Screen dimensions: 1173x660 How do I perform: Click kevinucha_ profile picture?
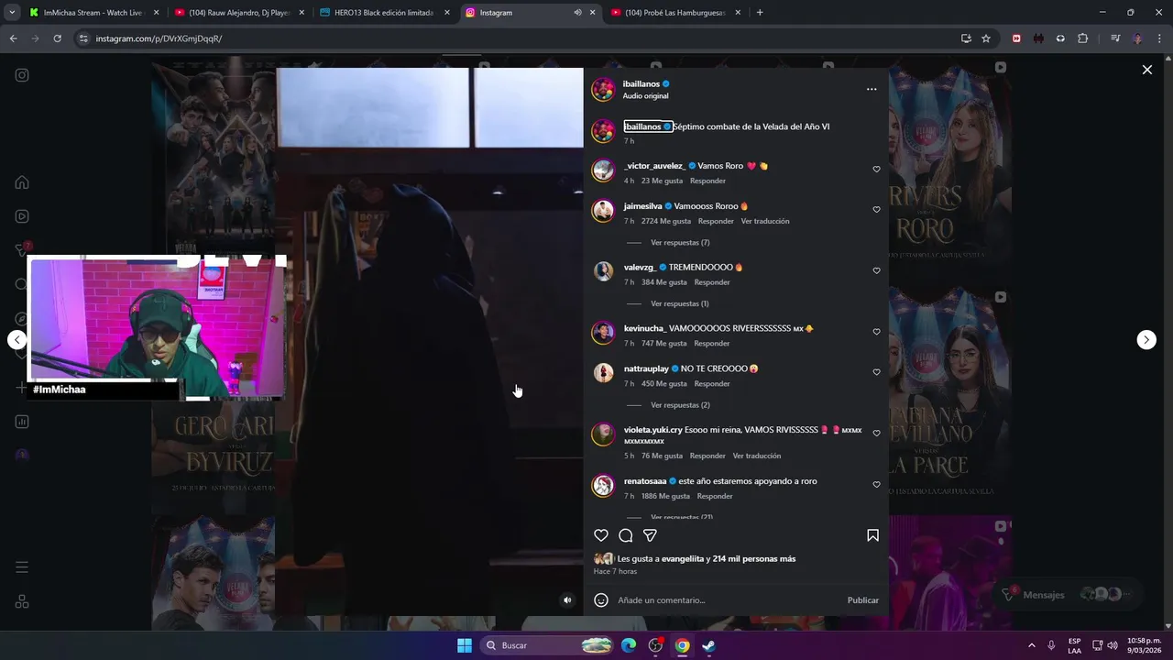pos(603,333)
